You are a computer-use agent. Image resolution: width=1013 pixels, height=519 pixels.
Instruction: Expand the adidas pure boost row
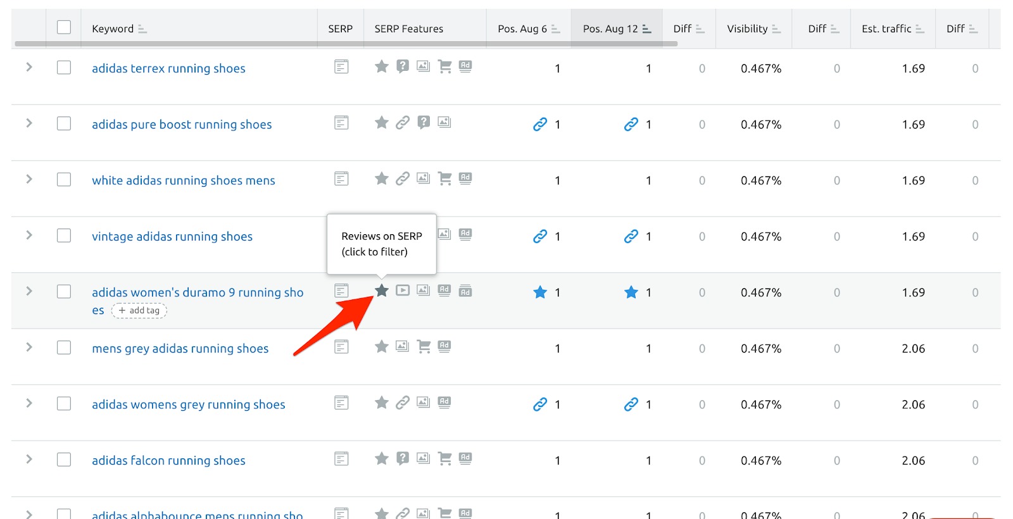28,123
